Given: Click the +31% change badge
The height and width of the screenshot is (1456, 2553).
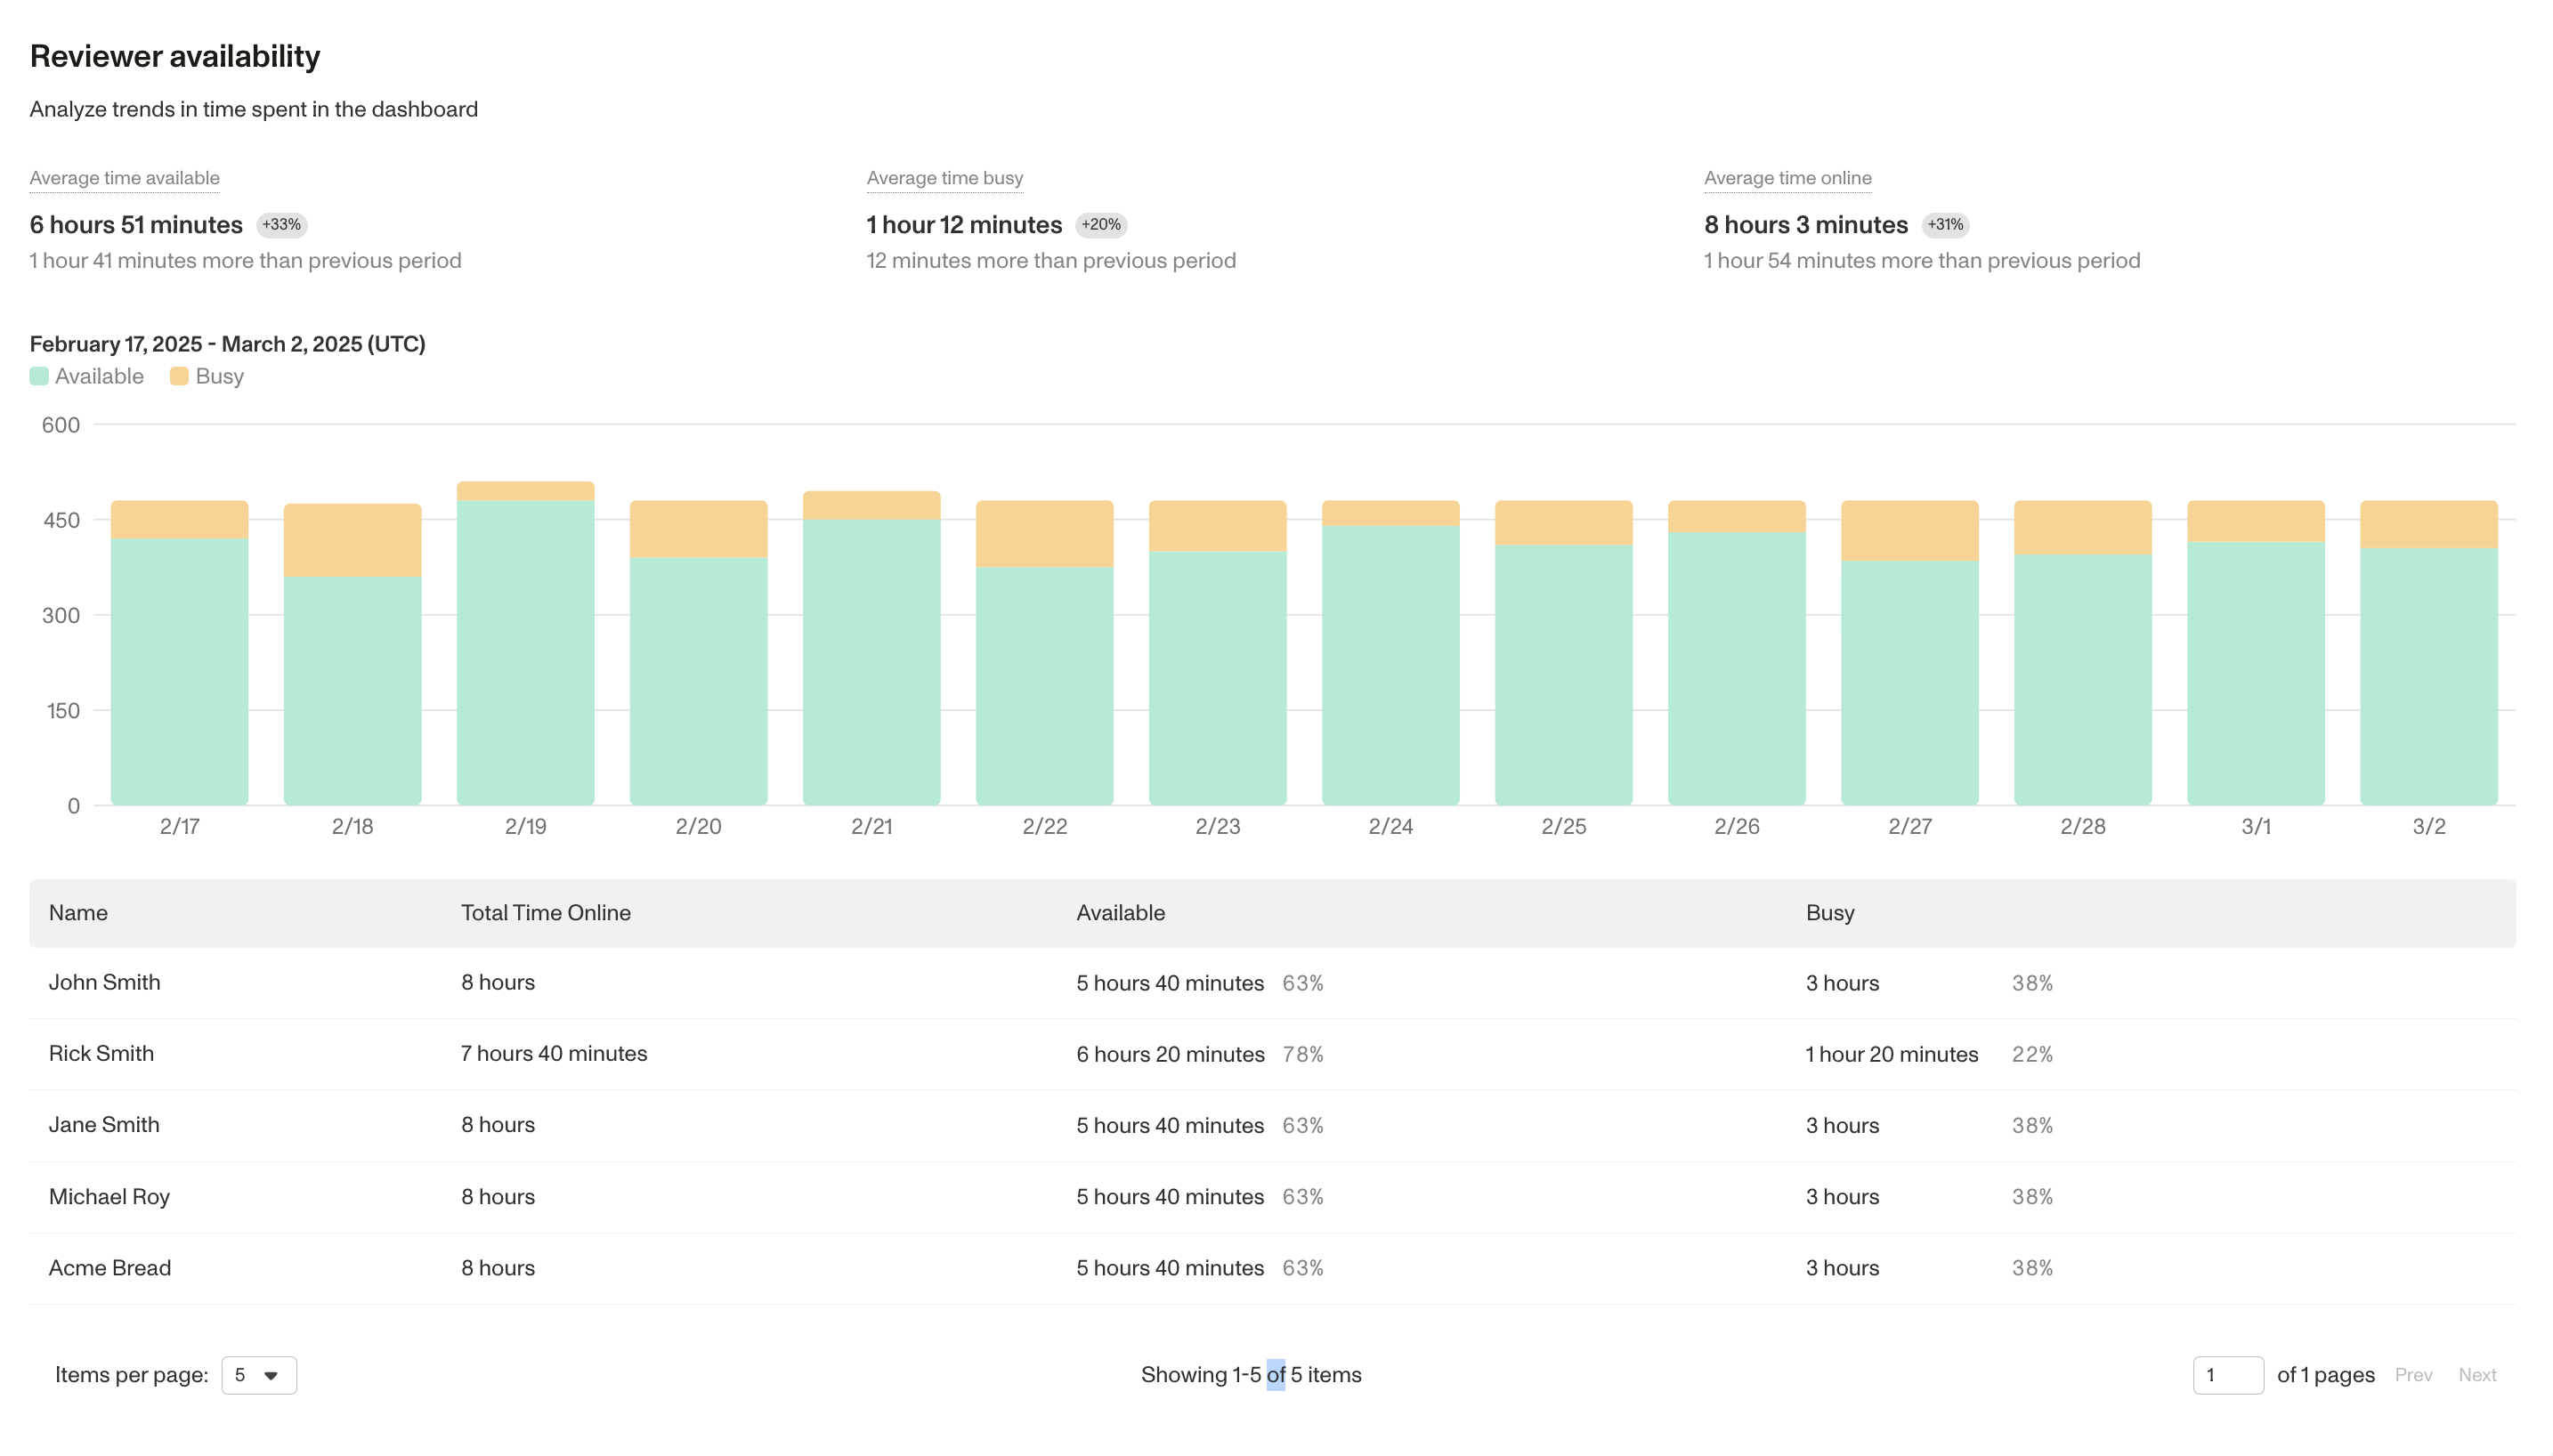Looking at the screenshot, I should (x=1944, y=225).
